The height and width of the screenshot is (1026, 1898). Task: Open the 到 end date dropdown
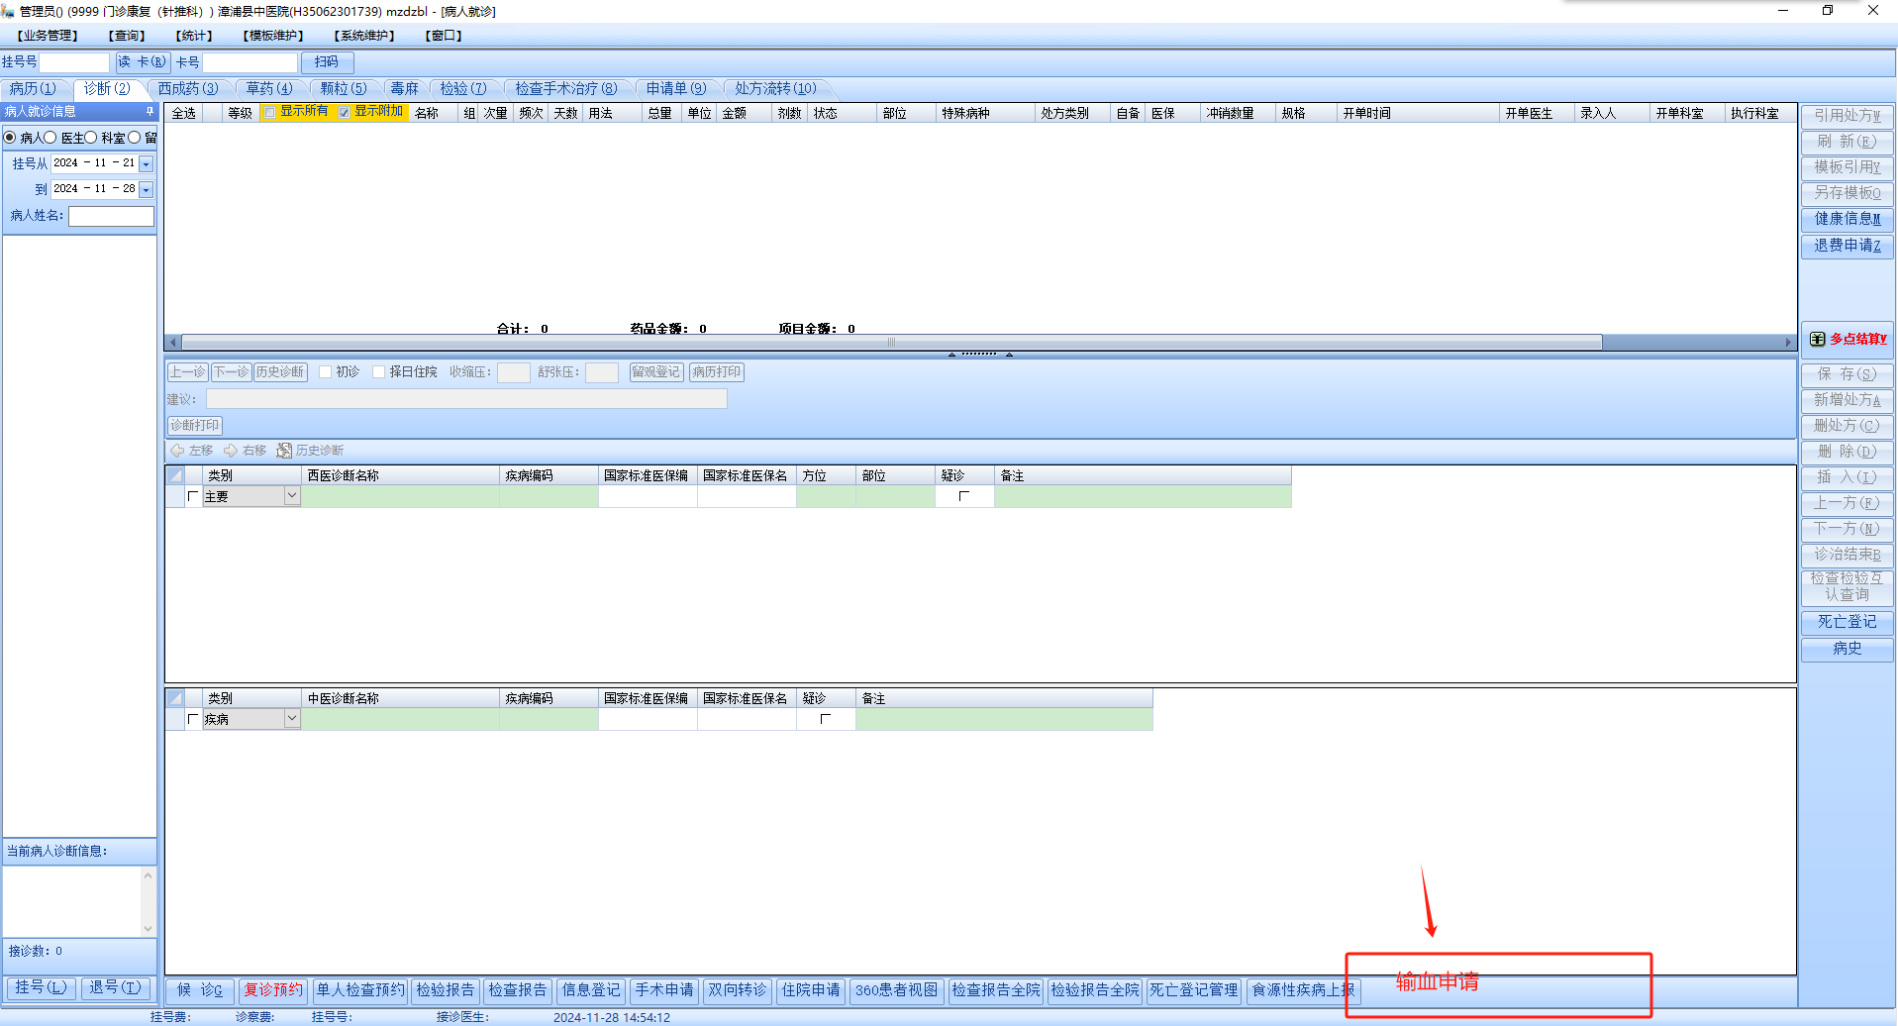[x=147, y=189]
